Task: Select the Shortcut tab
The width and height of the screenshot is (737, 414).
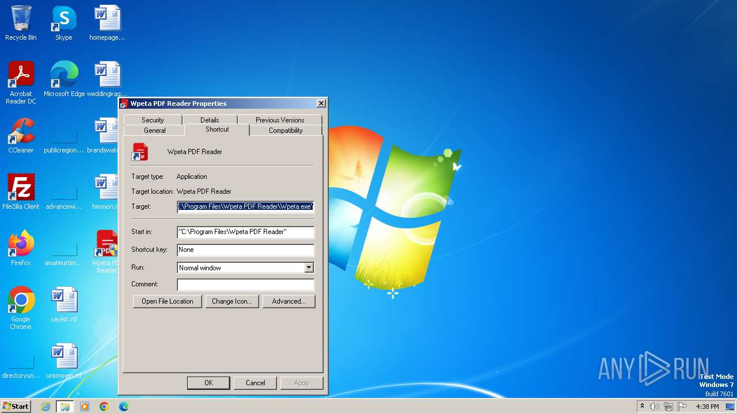Action: pyautogui.click(x=217, y=129)
